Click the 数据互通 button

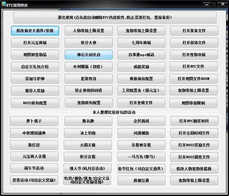[141, 180]
